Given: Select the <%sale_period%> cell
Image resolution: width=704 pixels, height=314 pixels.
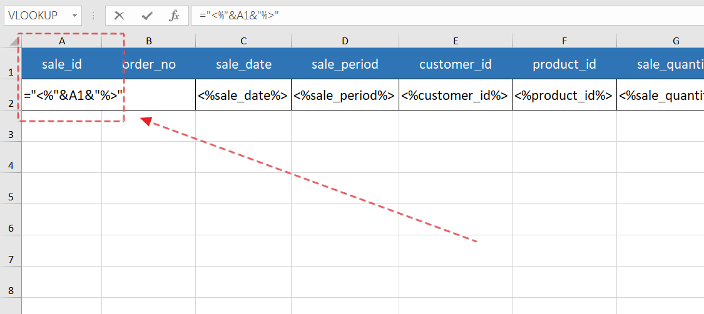Looking at the screenshot, I should (345, 95).
